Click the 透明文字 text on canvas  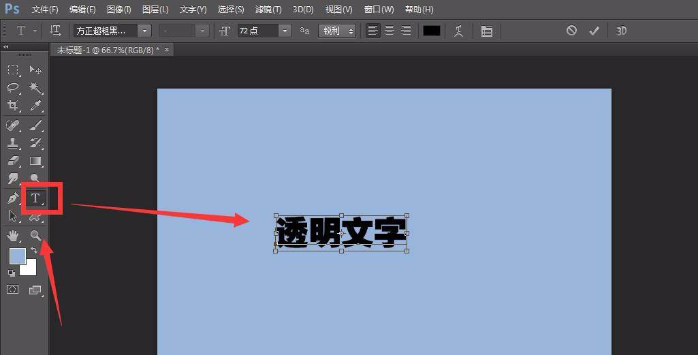[x=341, y=232]
